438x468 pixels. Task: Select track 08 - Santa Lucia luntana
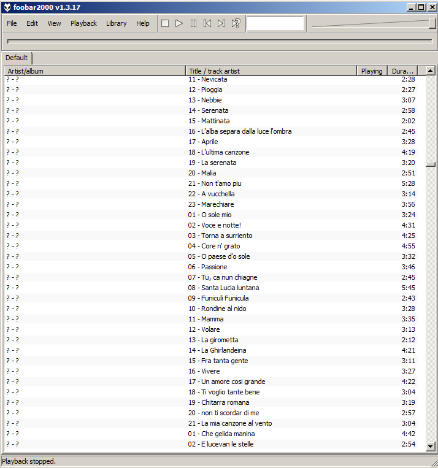211,288
